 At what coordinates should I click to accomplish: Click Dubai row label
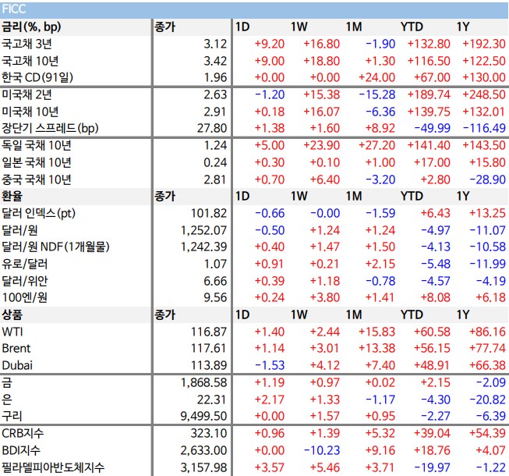[17, 365]
